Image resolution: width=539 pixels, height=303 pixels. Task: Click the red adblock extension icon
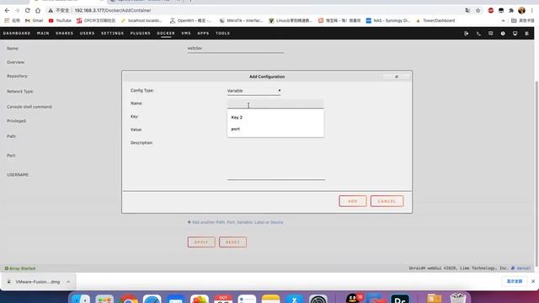pyautogui.click(x=490, y=10)
